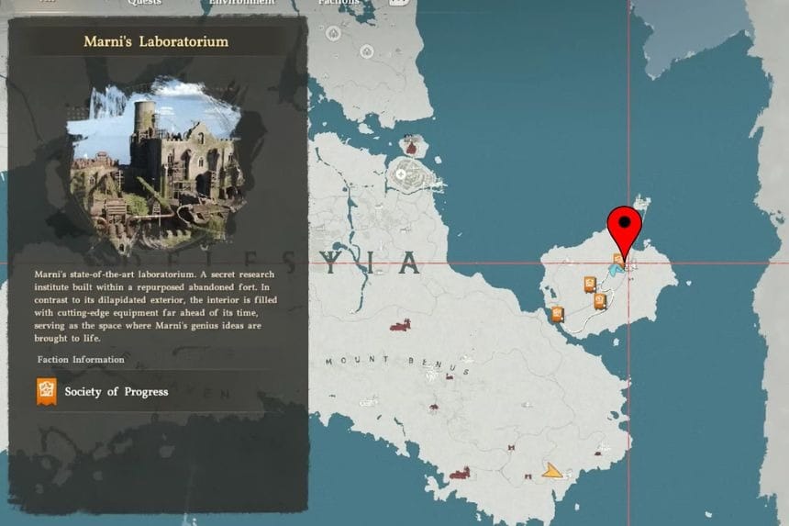Image resolution: width=789 pixels, height=526 pixels.
Task: Click the red fortress icon above the round city
Action: coord(410,145)
